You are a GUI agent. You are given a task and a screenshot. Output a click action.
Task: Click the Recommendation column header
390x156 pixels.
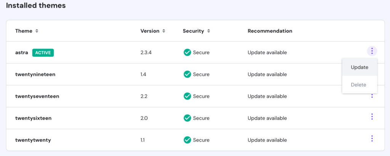tap(270, 31)
